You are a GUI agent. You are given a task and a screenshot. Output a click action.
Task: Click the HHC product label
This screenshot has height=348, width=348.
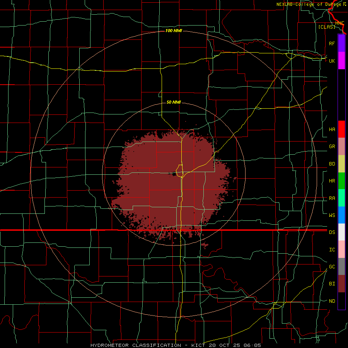coord(339,23)
